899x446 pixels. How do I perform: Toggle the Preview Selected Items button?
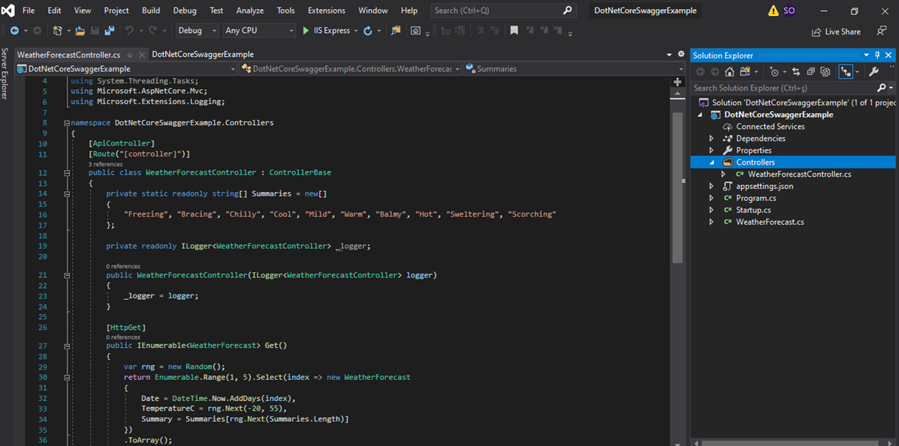(845, 71)
